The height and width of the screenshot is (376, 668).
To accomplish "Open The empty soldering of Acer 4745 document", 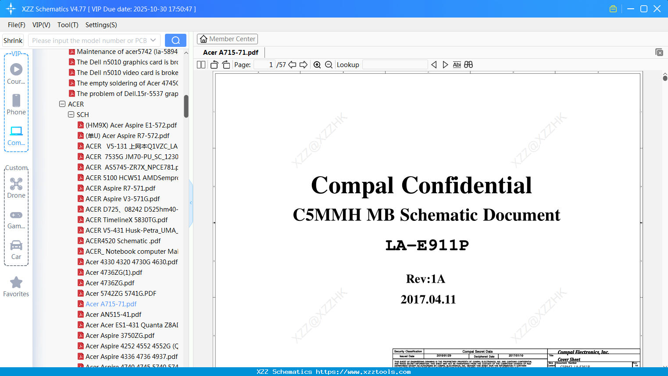I will (x=128, y=83).
